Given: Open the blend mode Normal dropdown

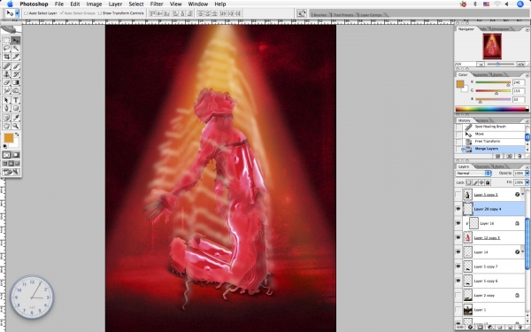Looking at the screenshot, I should (473, 174).
